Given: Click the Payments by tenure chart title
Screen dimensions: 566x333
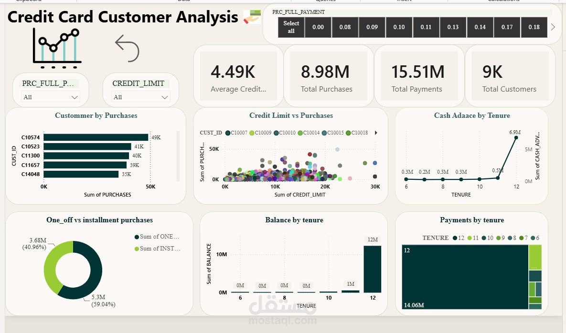Looking at the screenshot, I should 472,220.
